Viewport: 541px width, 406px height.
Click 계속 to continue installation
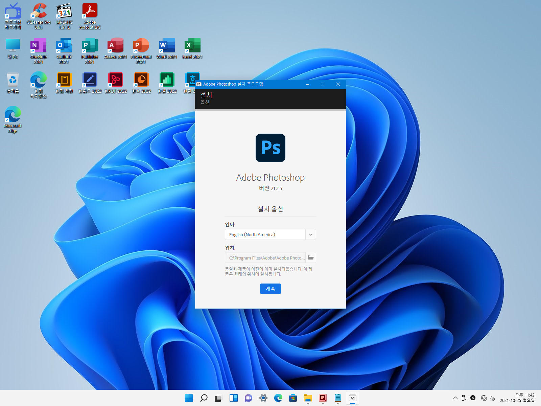[x=270, y=289]
